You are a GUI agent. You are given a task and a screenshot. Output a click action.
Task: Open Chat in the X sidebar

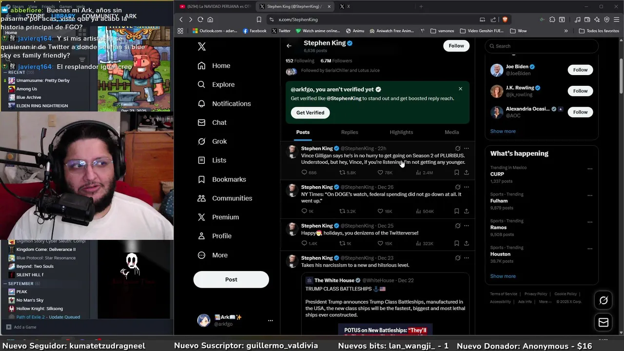point(212,122)
